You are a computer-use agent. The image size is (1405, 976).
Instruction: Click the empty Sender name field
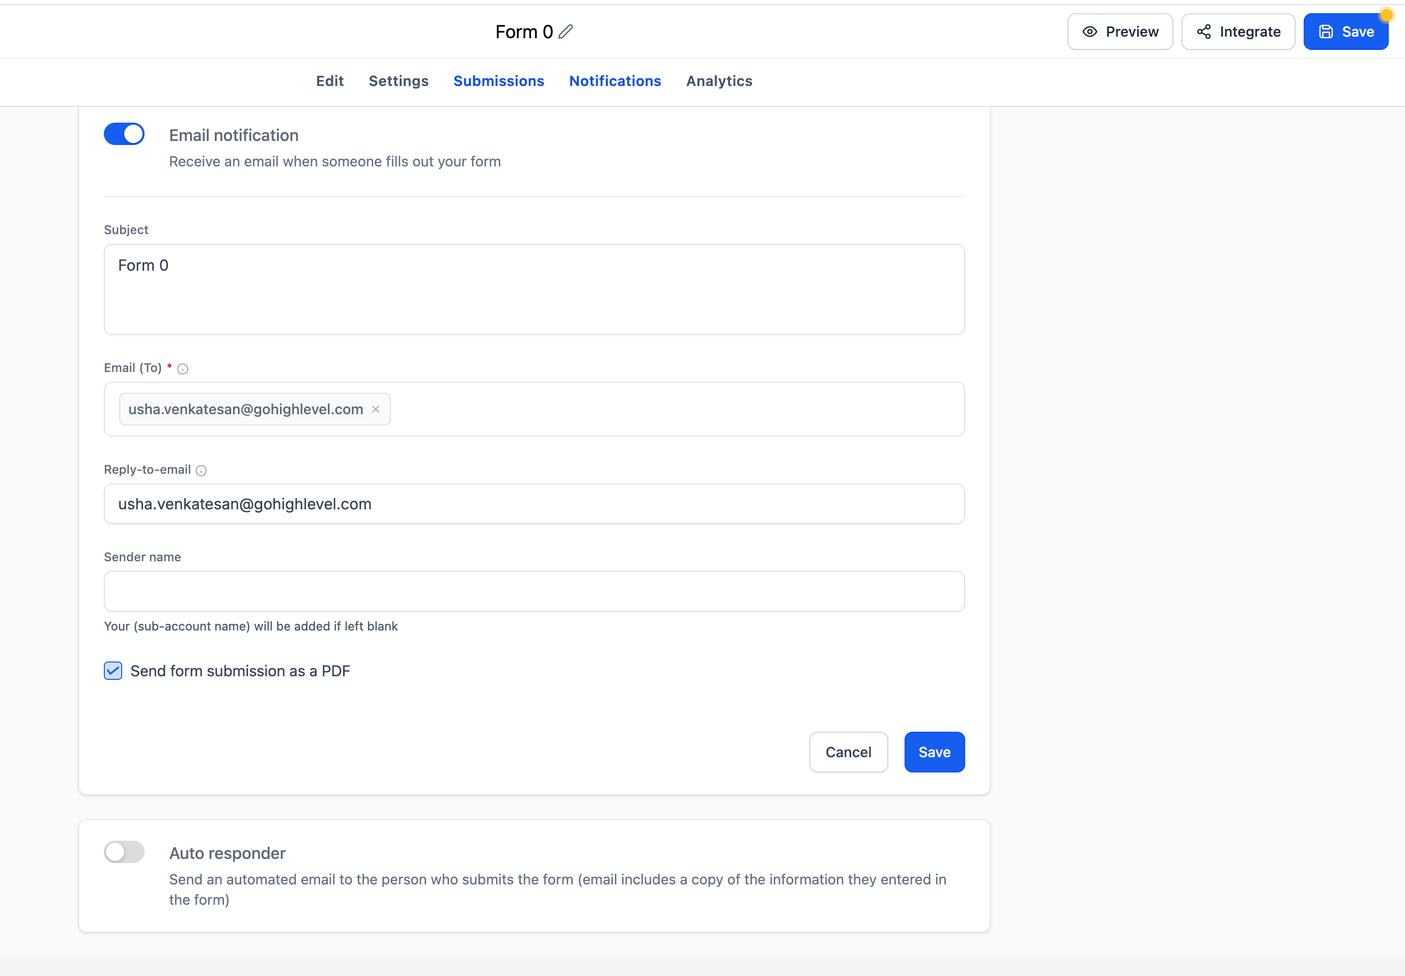(x=534, y=591)
